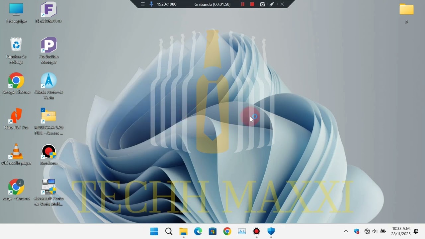Screen dimensions: 425x239
Task: Open FlexiCOMPLETE shortcut
Action: (x=48, y=13)
